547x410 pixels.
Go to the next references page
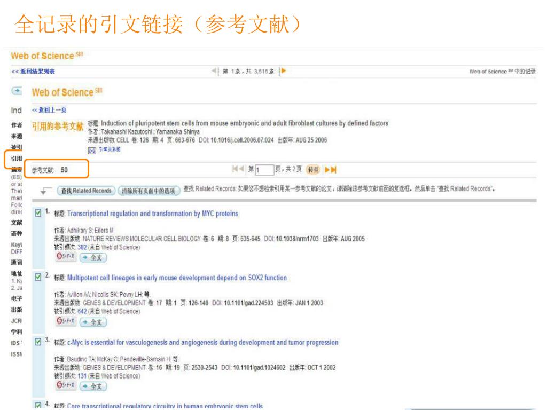pos(327,170)
